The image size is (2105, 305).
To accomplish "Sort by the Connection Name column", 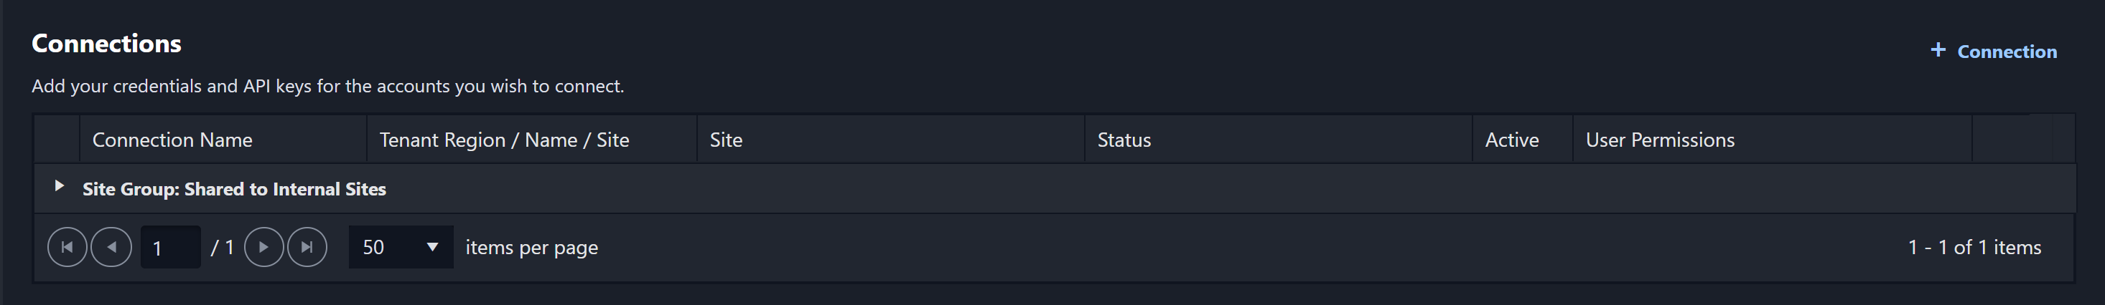I will (172, 140).
